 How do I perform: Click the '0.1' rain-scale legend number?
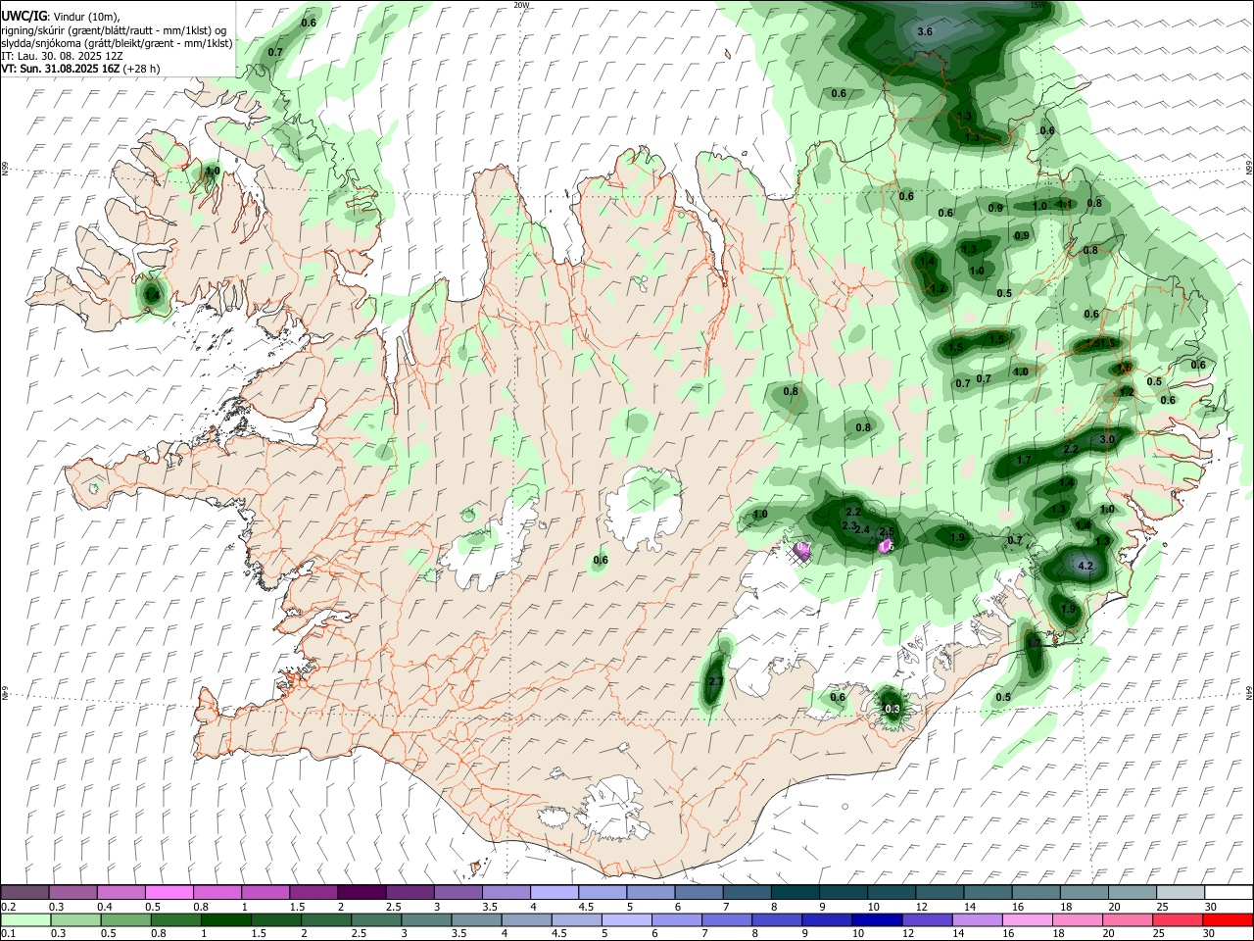tap(8, 934)
